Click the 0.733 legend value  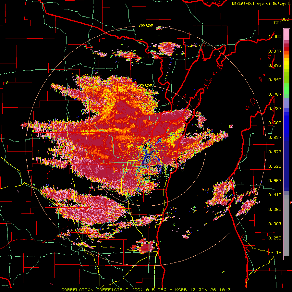(x=275, y=109)
